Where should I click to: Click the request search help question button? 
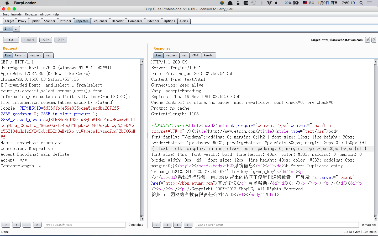(x=6, y=225)
